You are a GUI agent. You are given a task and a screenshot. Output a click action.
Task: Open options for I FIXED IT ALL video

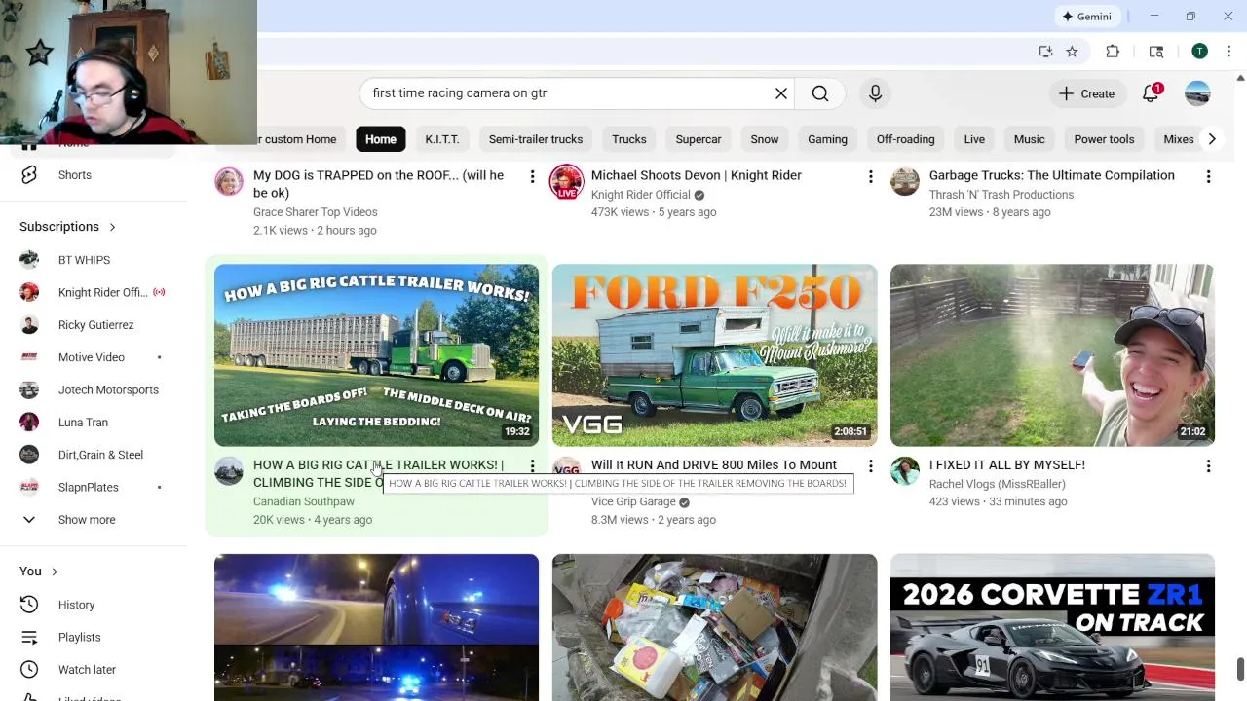pyautogui.click(x=1208, y=466)
